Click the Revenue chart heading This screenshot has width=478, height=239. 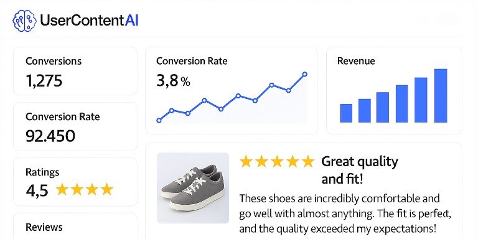[x=356, y=61]
